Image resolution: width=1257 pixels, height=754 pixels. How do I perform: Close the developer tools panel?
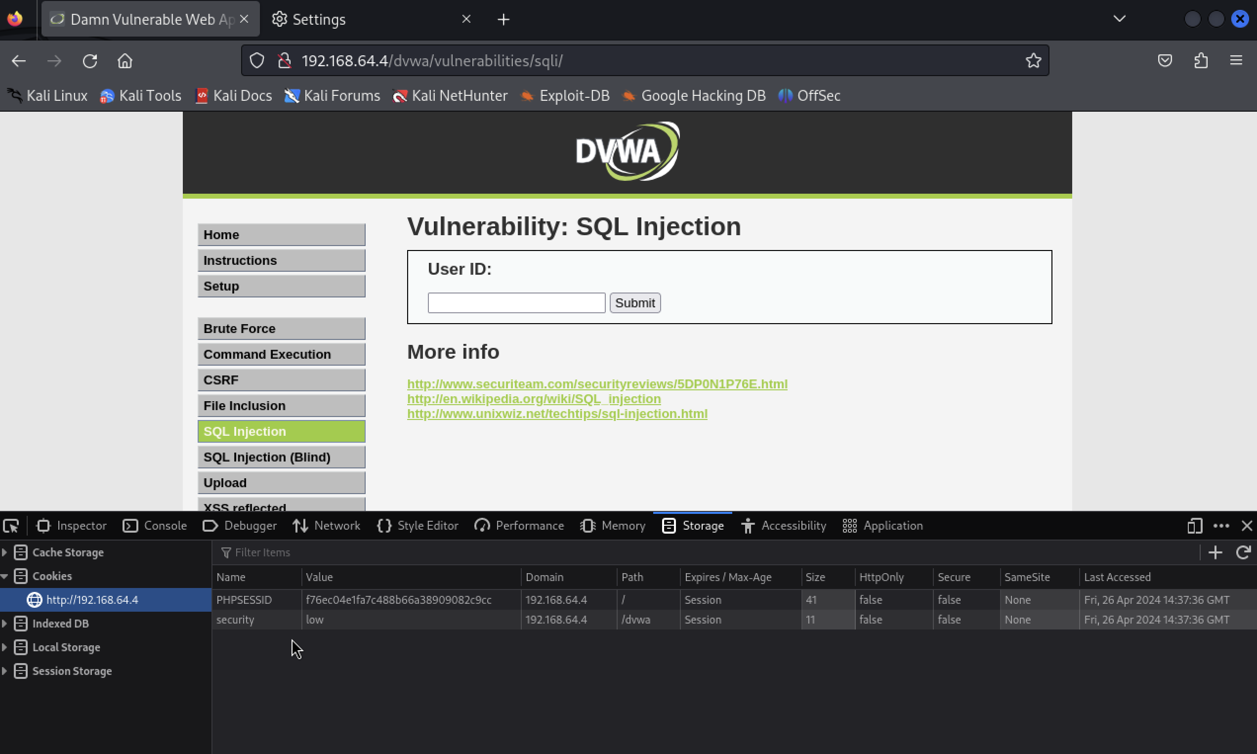click(1247, 526)
